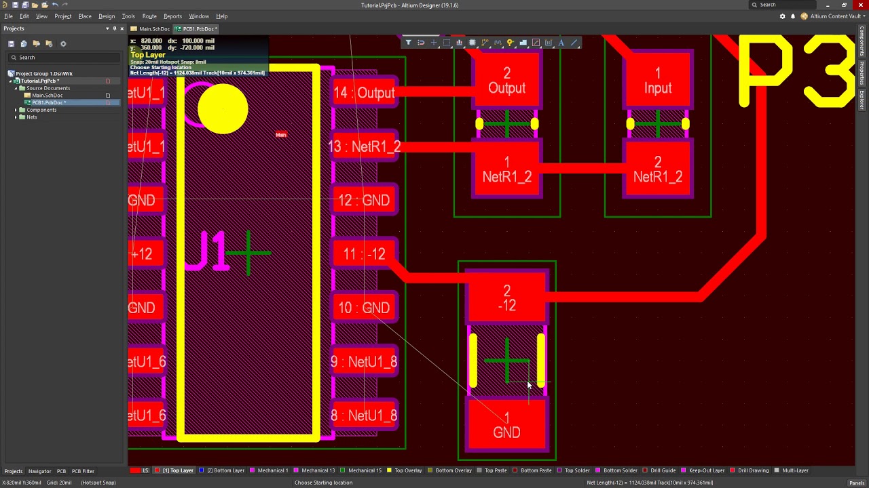Viewport: 869px width, 488px height.
Task: Select the snap magnet tool in active bar
Action: (421, 43)
